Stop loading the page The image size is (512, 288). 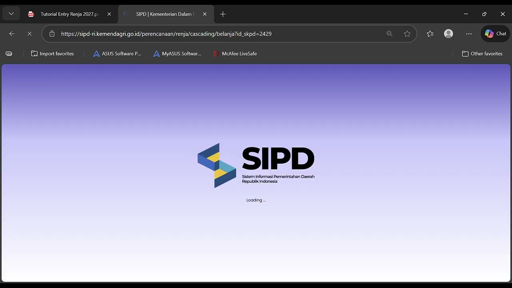30,34
